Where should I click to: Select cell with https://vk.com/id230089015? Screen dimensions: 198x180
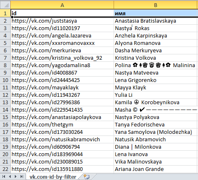tap(62, 162)
